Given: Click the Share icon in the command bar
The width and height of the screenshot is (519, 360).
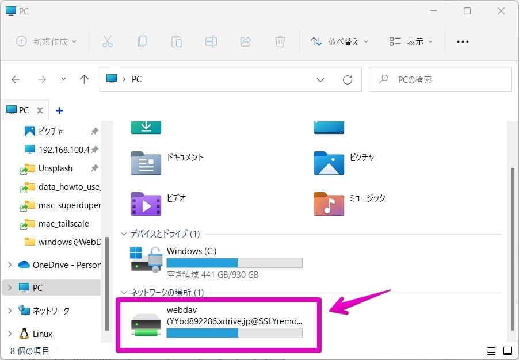Looking at the screenshot, I should click(x=246, y=41).
